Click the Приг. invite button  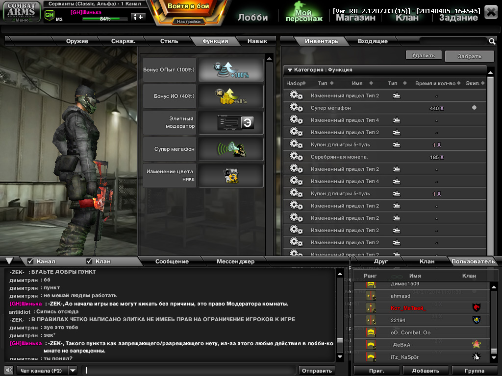(376, 371)
